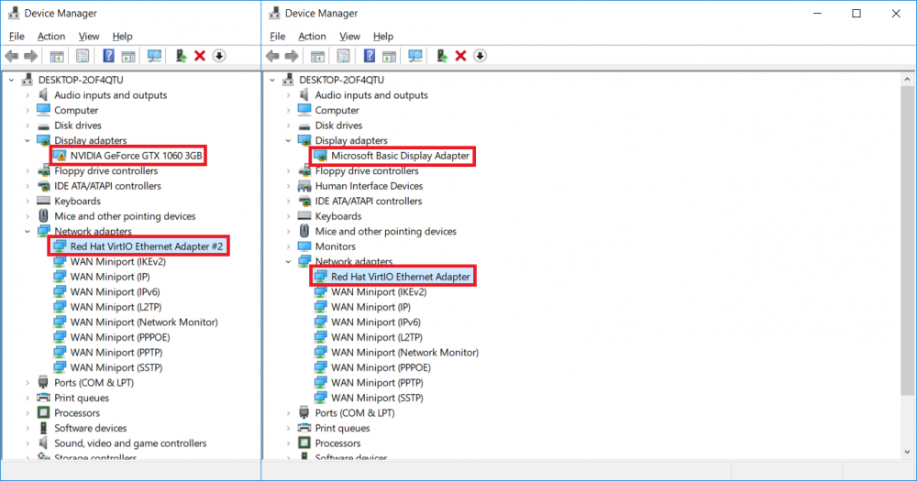Click red X Uninstall icon in left window
917x481 pixels.
pos(200,56)
